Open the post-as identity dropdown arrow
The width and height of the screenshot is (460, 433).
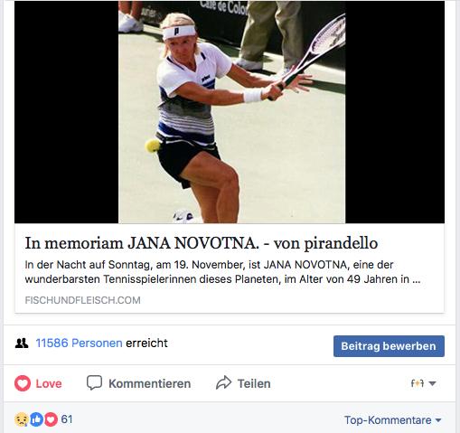pos(432,383)
